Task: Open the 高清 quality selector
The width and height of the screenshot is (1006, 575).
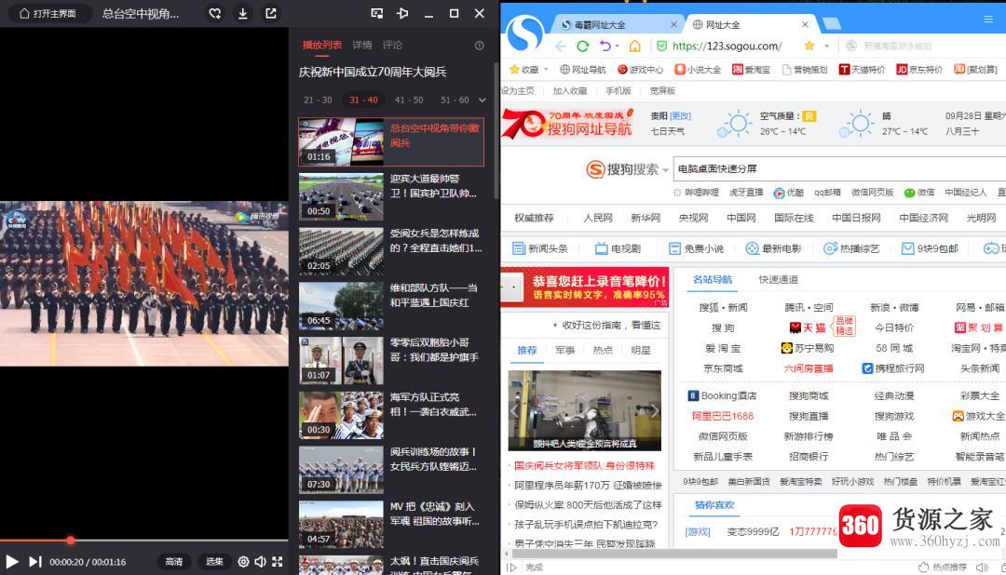Action: point(174,562)
